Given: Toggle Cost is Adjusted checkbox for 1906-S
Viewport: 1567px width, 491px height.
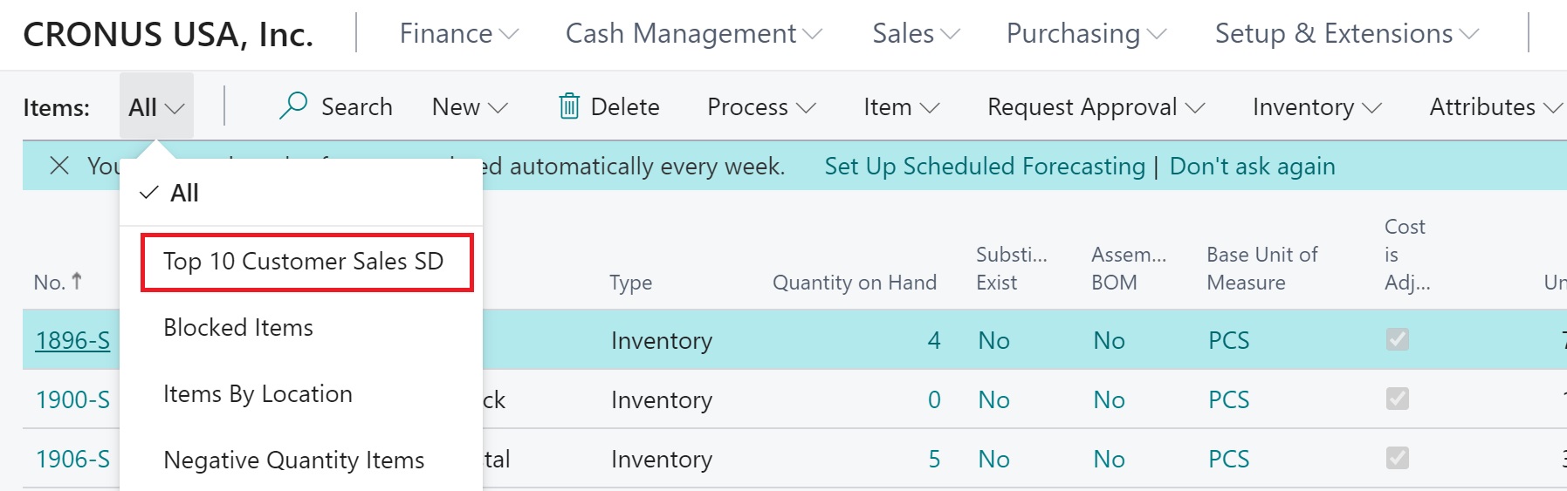Looking at the screenshot, I should click(x=1397, y=458).
